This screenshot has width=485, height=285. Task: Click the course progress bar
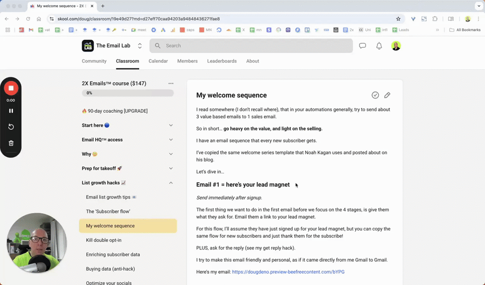pyautogui.click(x=127, y=93)
